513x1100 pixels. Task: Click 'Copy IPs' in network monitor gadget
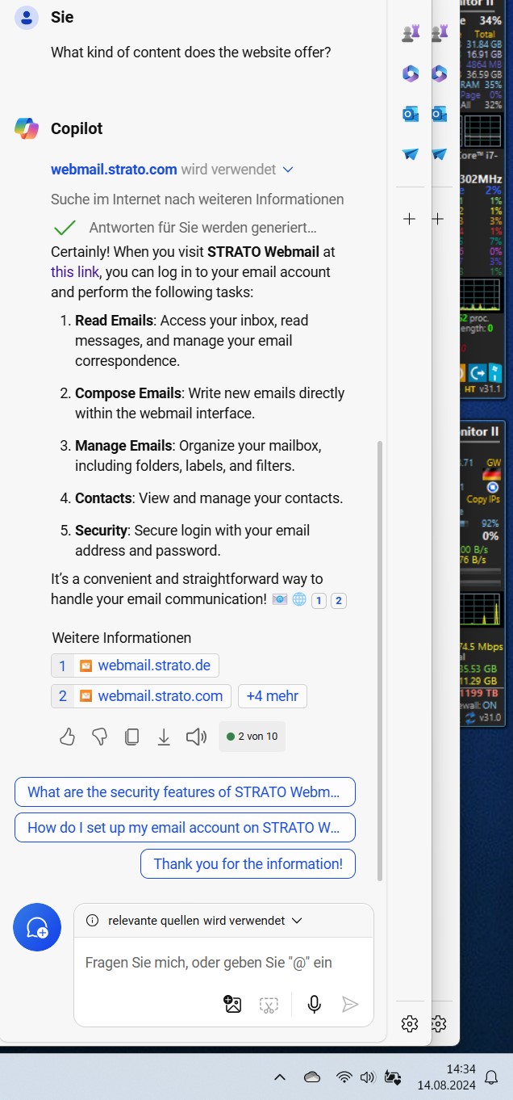coord(483,499)
